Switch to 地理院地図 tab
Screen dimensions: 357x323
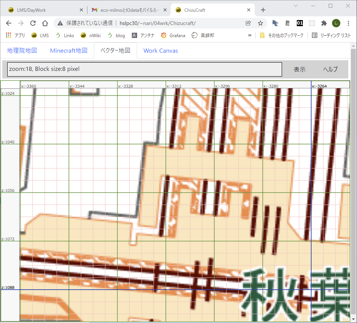pos(22,50)
